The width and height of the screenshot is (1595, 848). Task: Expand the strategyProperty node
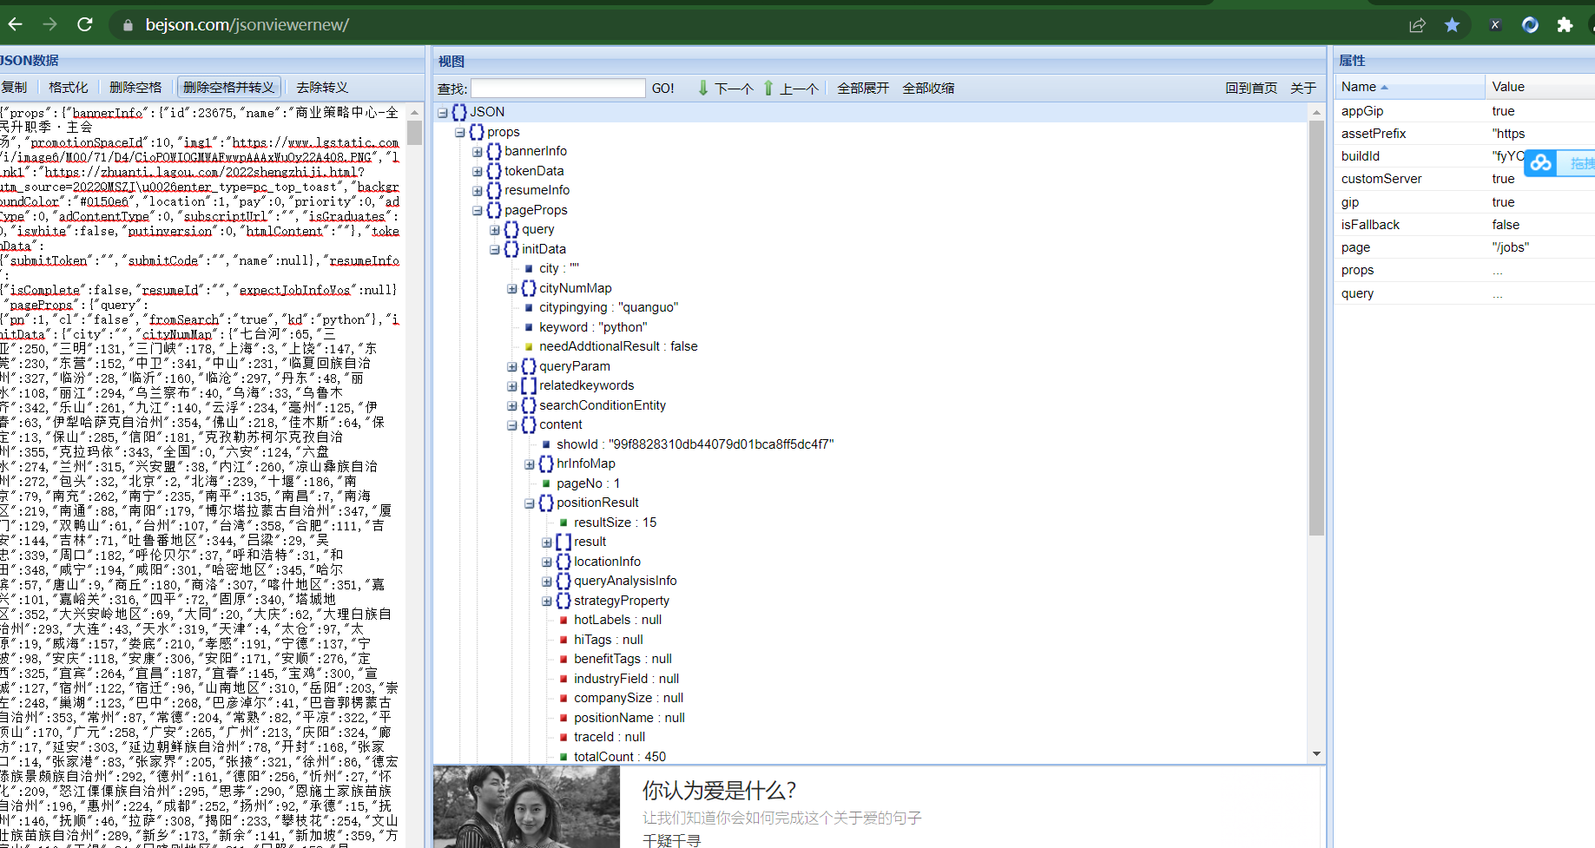pos(547,601)
